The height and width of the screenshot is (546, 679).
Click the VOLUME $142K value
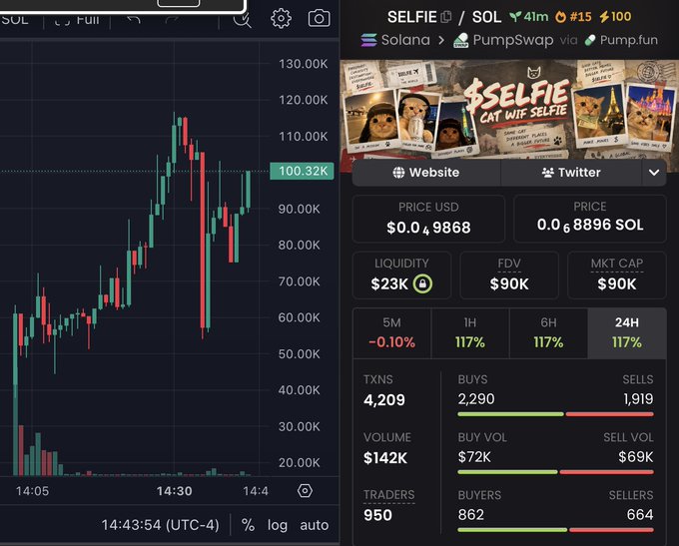[x=385, y=458]
